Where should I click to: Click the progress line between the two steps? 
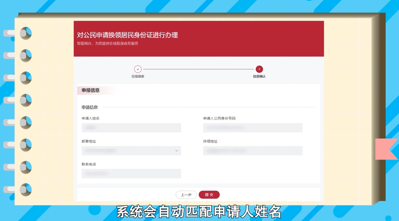199,69
